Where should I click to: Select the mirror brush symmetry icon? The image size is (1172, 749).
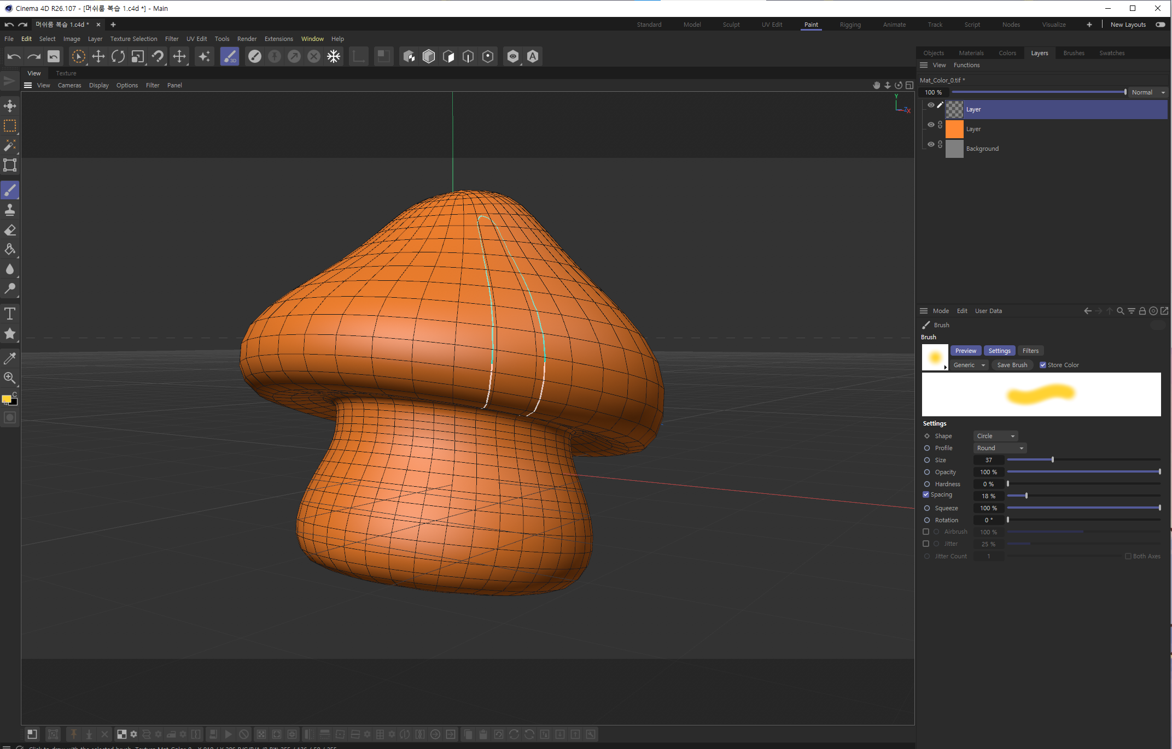coord(334,56)
